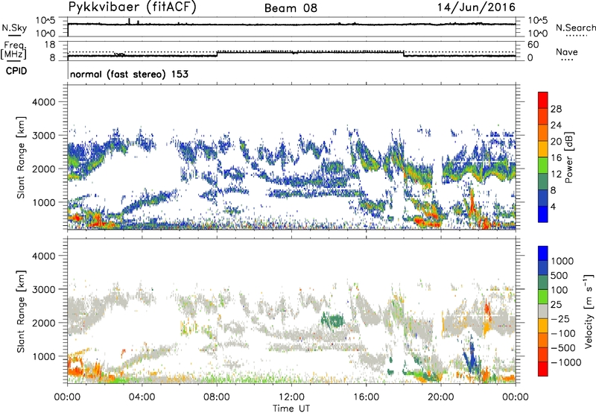Viewport: 596px width, 413px height.
Task: Click the Pykkvibaer (fitACF) title
Action: pos(132,7)
